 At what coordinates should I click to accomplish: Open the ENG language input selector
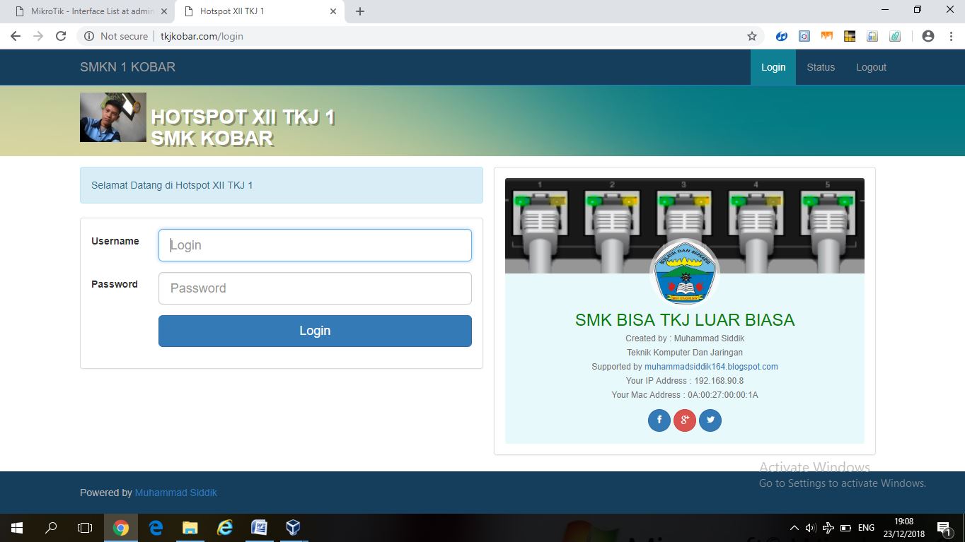tap(865, 527)
